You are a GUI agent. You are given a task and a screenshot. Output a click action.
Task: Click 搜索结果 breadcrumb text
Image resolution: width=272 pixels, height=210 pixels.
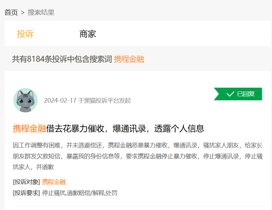pos(41,13)
